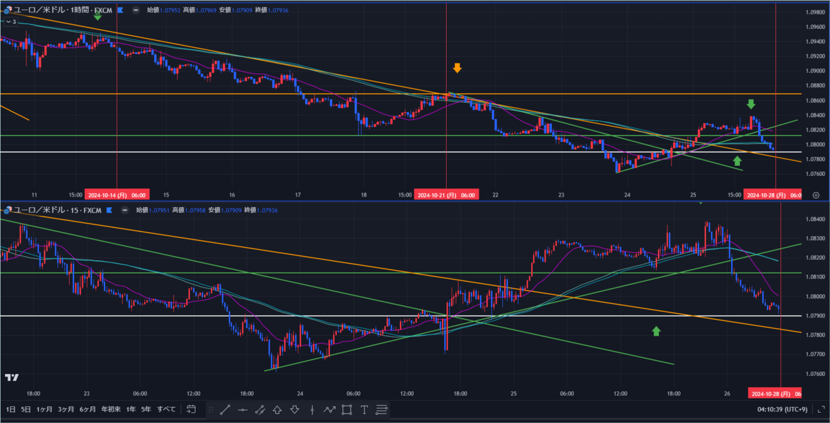
Task: Click the TradingView logo in bottom chart
Action: click(x=11, y=377)
